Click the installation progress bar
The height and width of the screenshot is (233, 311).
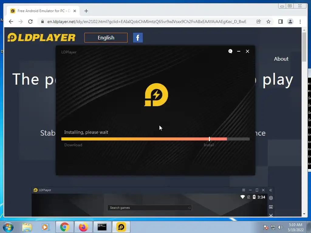tap(155, 139)
